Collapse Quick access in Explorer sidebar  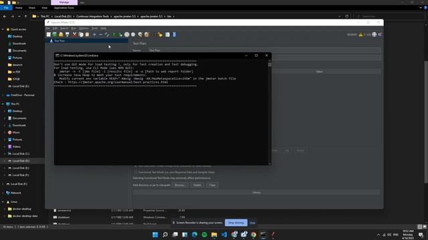(3, 29)
